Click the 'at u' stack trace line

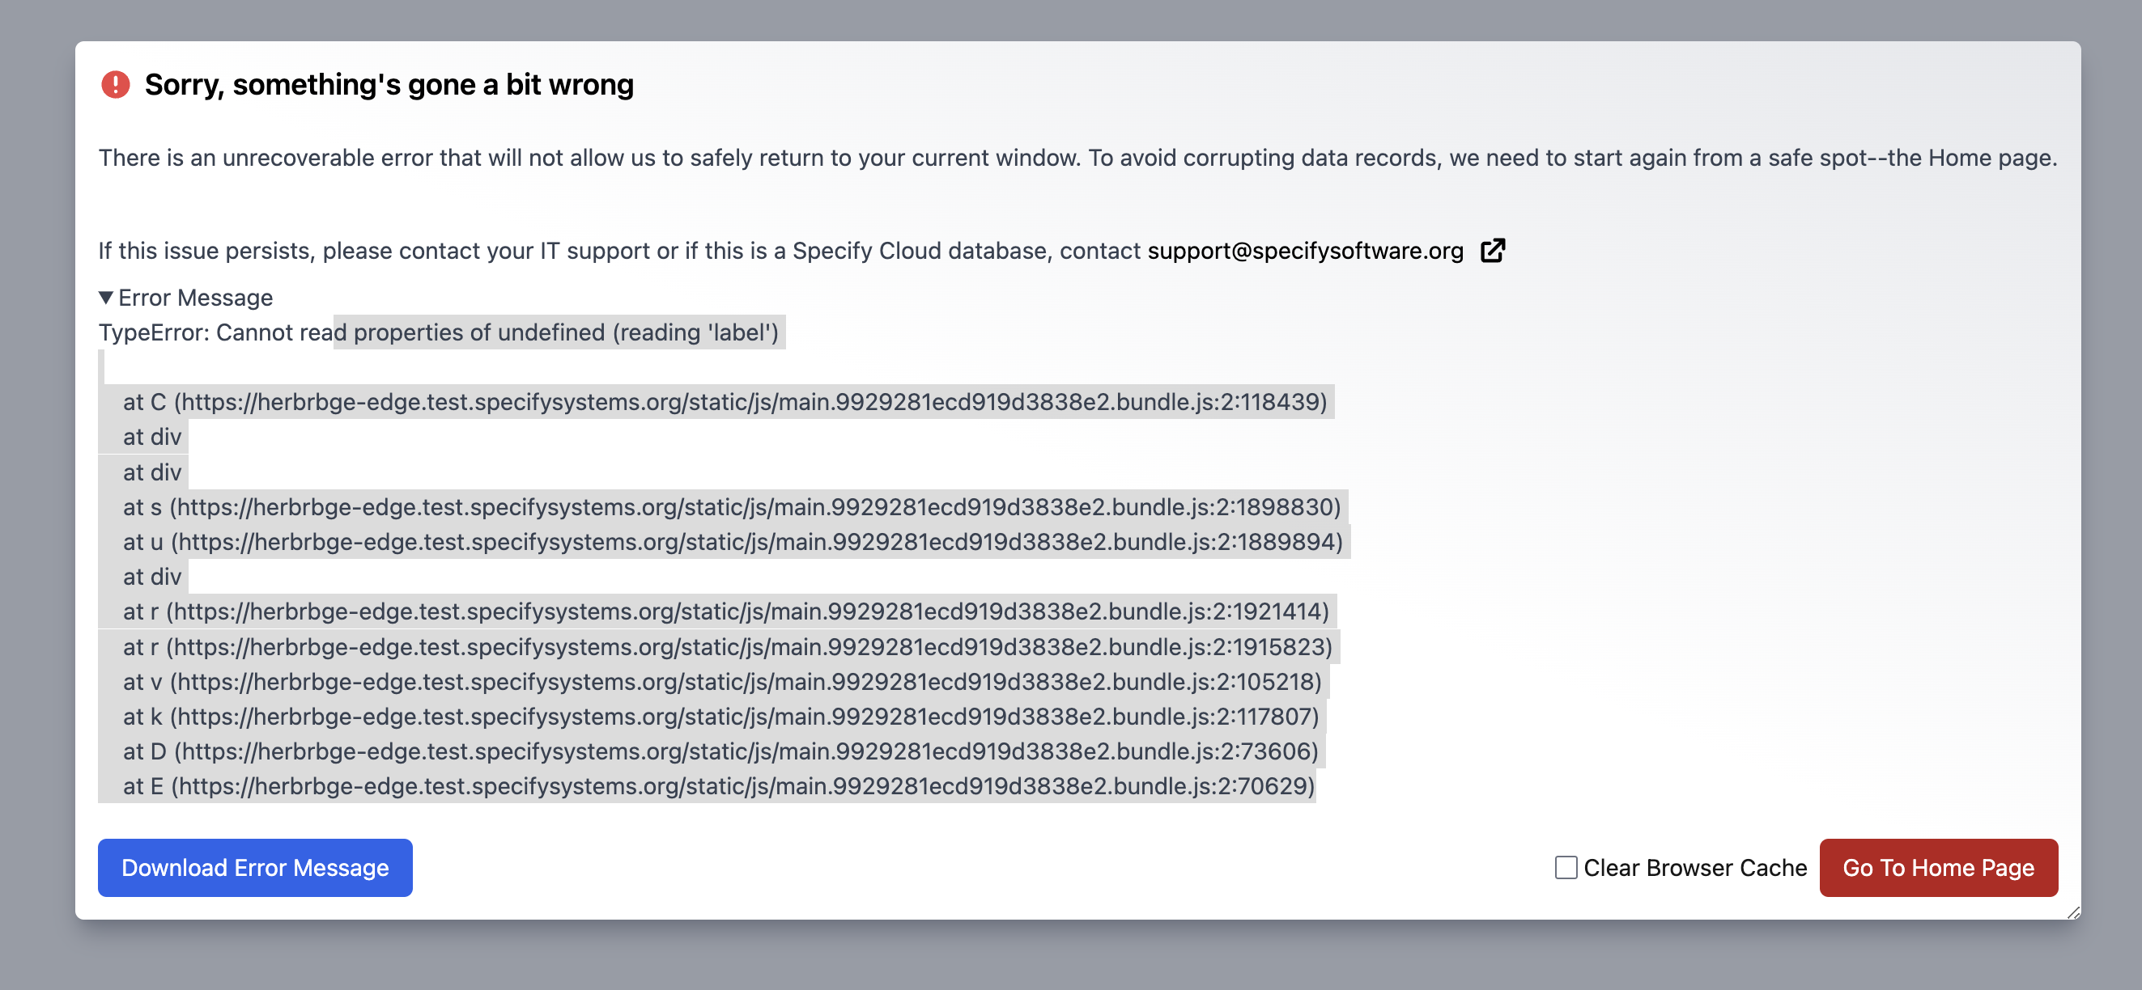733,542
